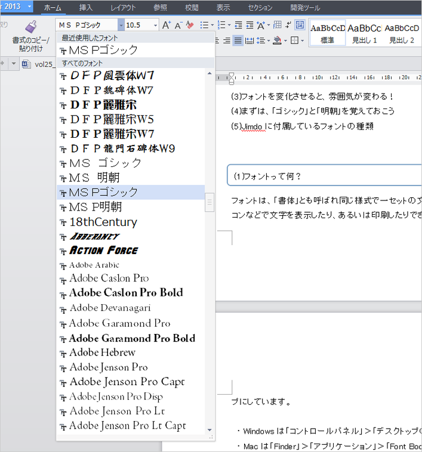Increase the paragraph indent
This screenshot has width=422, height=452.
(x=249, y=25)
